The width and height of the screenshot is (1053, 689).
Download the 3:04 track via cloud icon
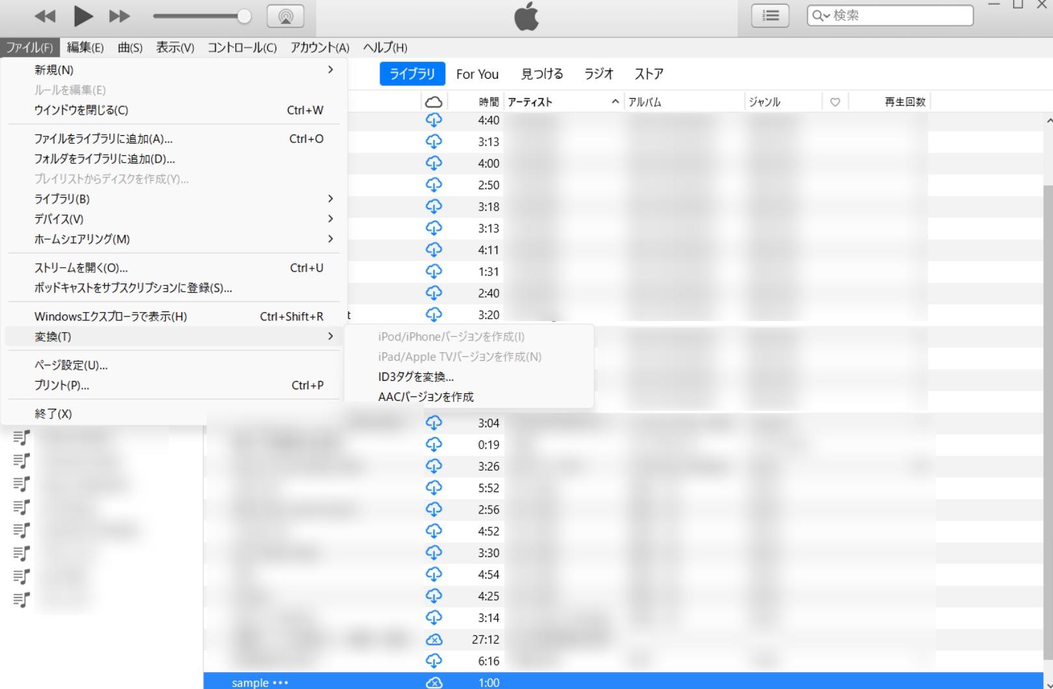pyautogui.click(x=434, y=423)
